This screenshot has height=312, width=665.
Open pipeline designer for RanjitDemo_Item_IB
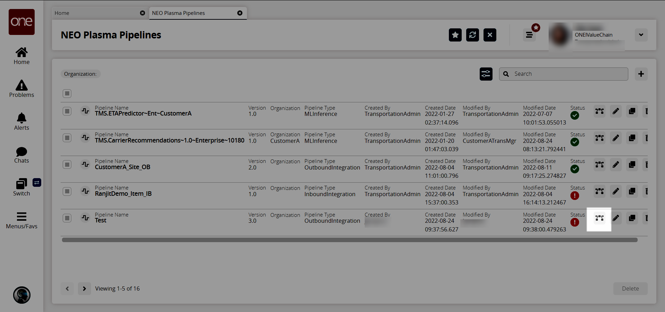click(600, 191)
